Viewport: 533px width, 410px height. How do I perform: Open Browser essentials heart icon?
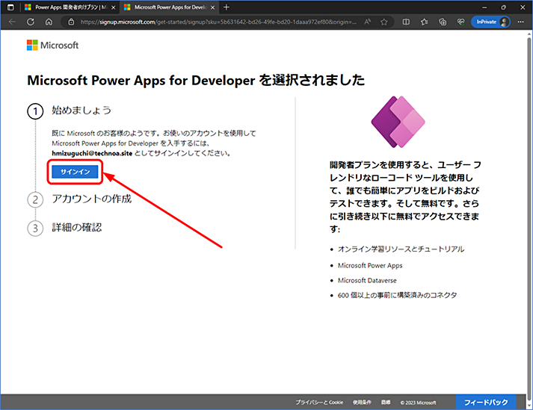461,22
